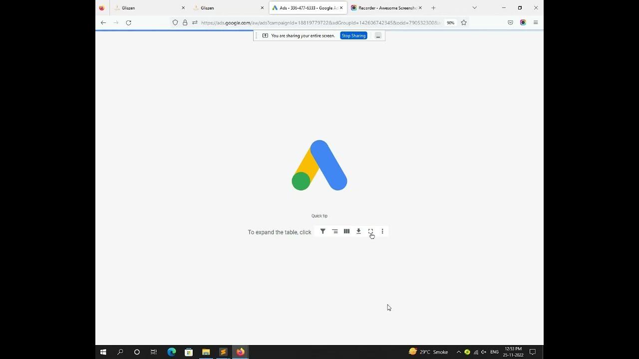
Task: Launch Microsoft Edge from taskbar
Action: coord(172,352)
